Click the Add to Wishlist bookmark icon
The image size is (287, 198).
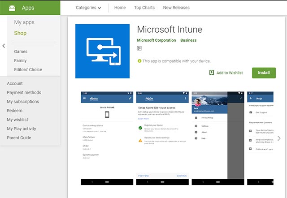pyautogui.click(x=211, y=73)
